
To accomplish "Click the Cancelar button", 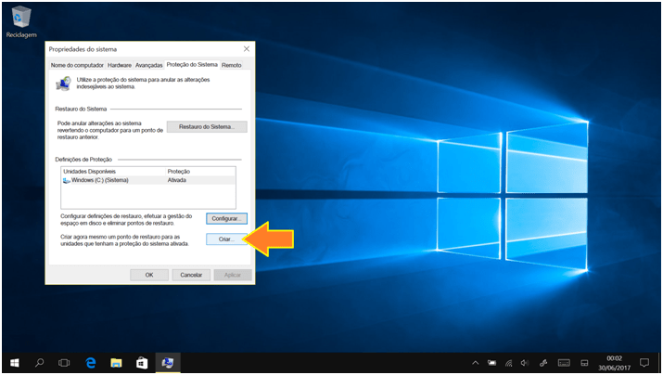I will (x=191, y=275).
